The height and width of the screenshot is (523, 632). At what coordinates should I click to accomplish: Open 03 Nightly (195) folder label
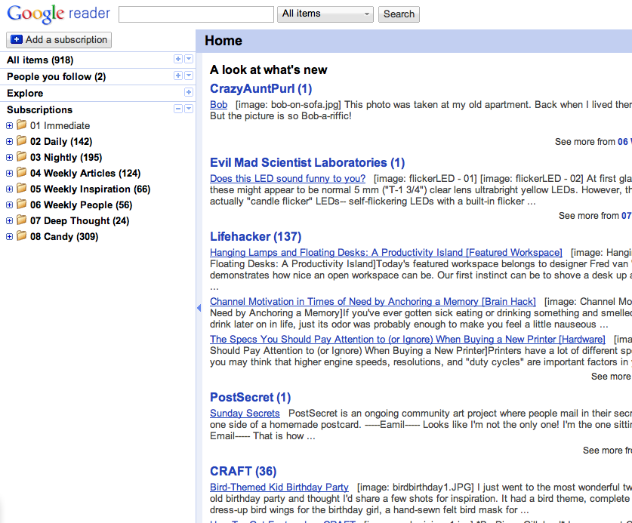66,157
